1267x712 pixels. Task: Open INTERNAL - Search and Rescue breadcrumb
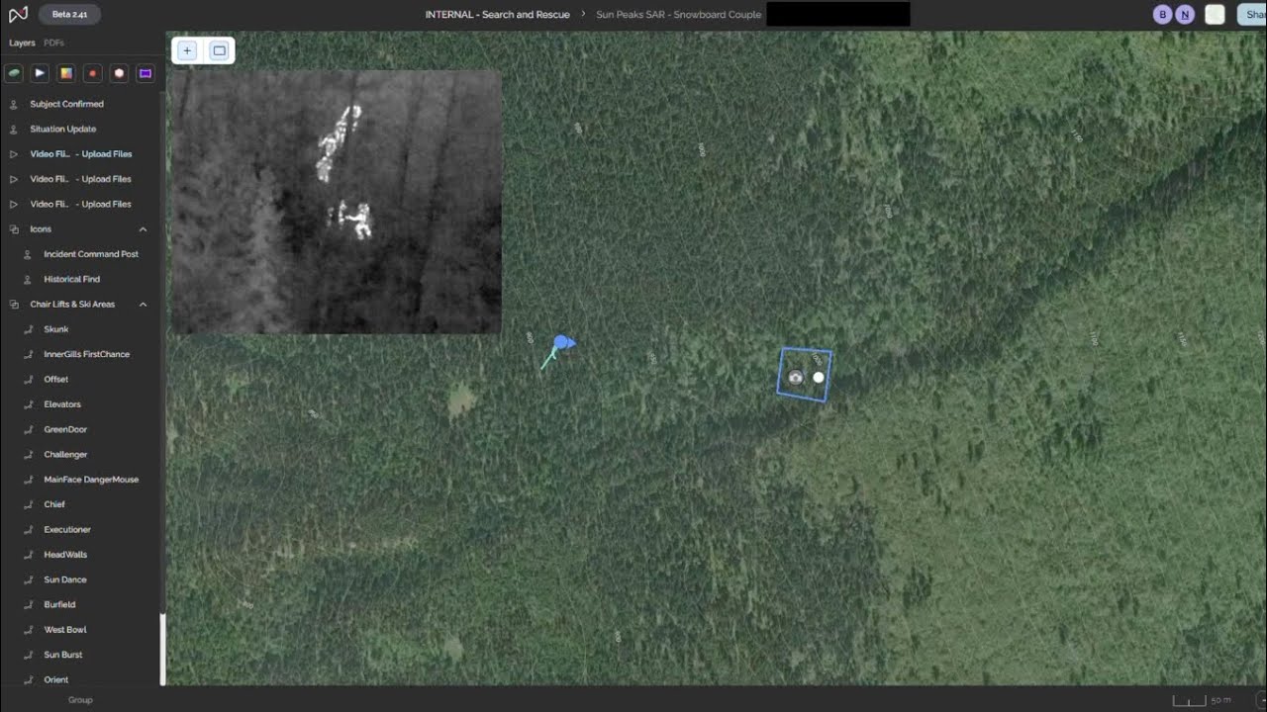click(x=497, y=15)
